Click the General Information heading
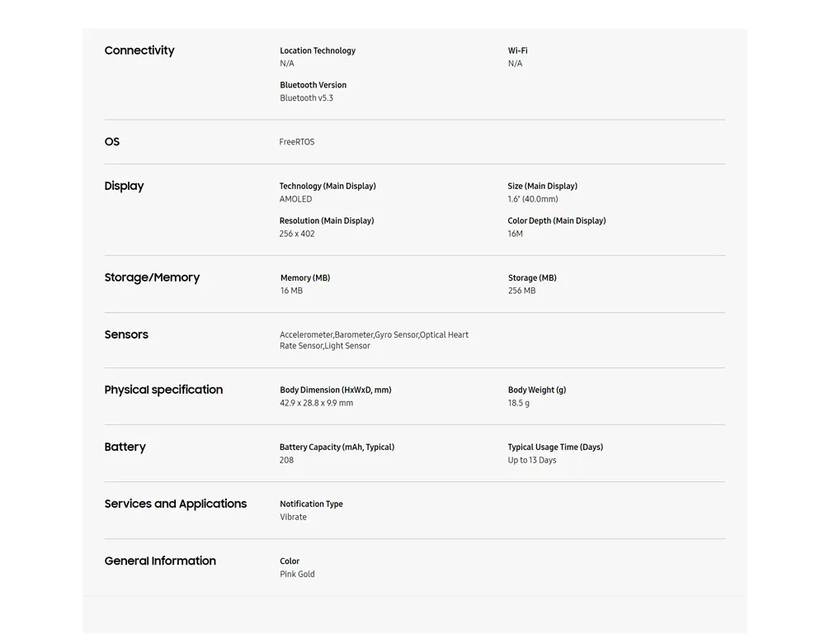 (x=160, y=561)
